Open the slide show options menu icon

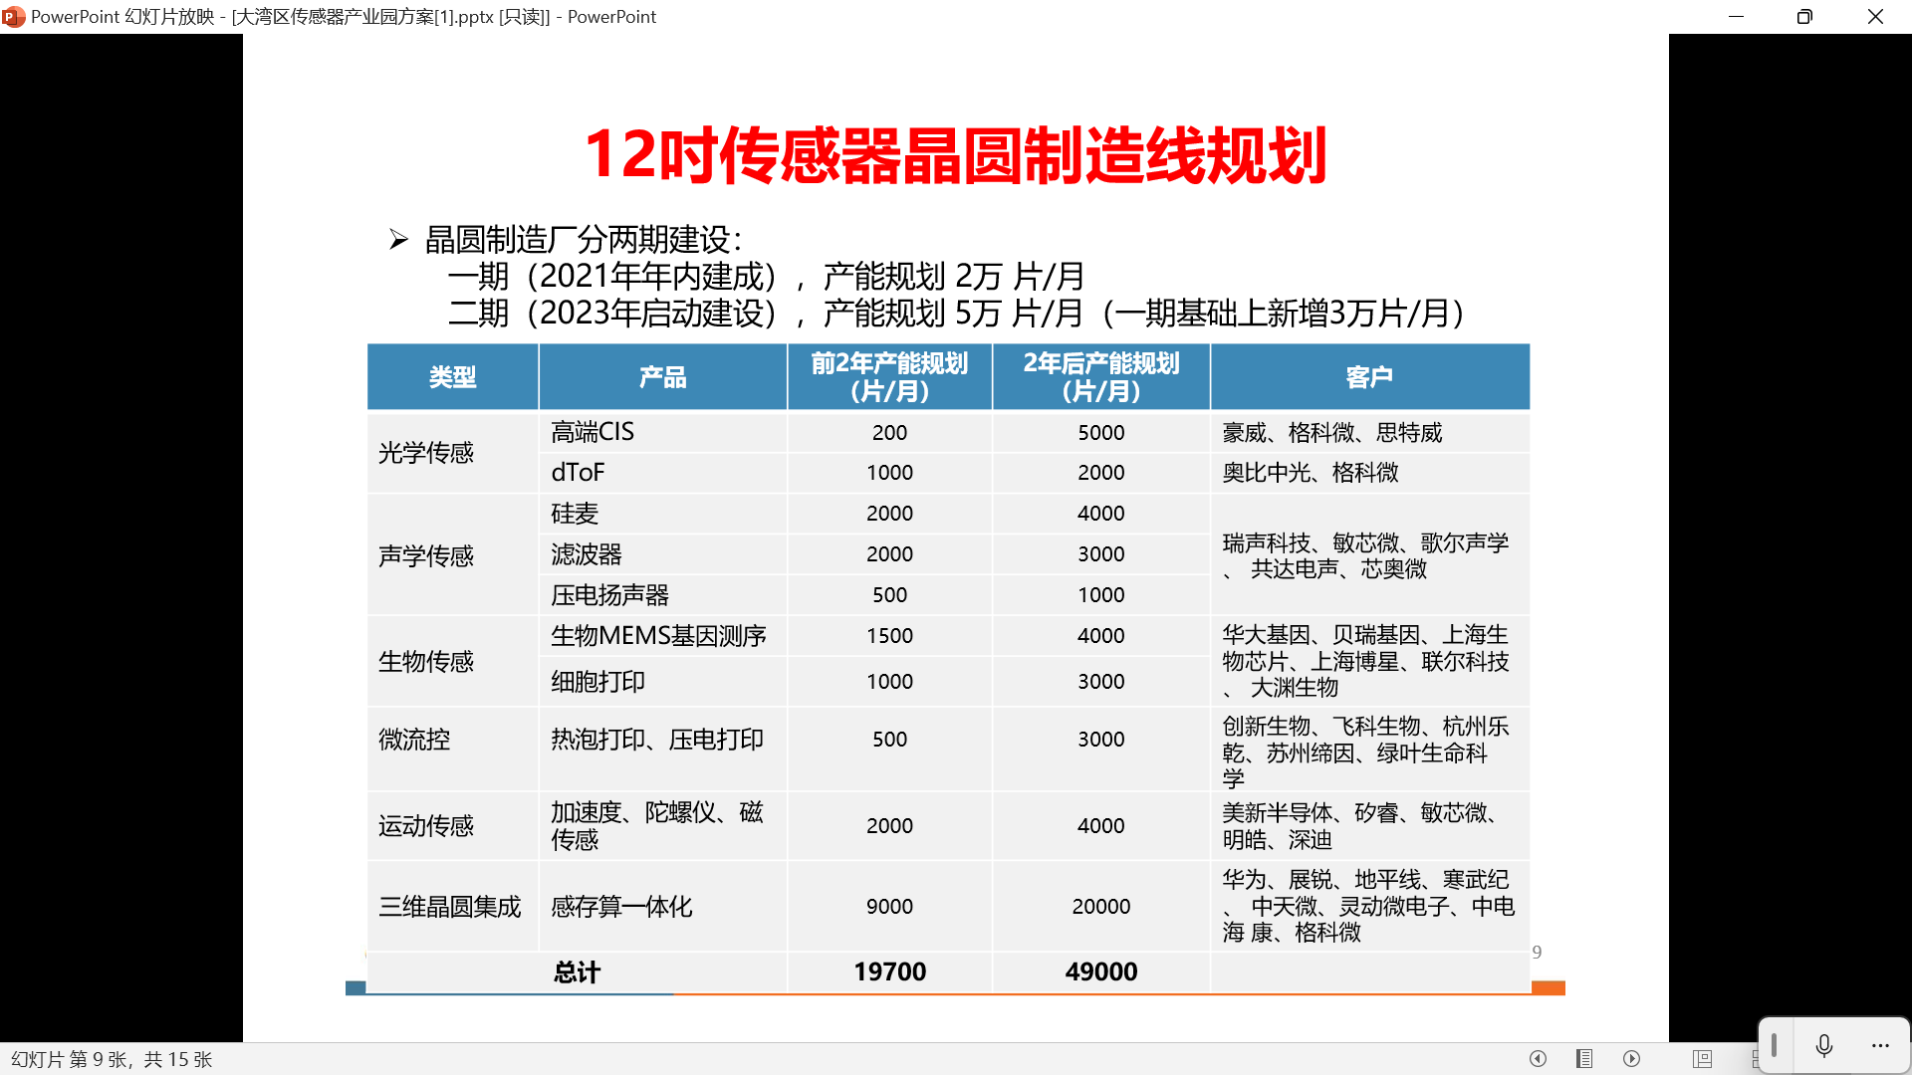tap(1584, 1058)
